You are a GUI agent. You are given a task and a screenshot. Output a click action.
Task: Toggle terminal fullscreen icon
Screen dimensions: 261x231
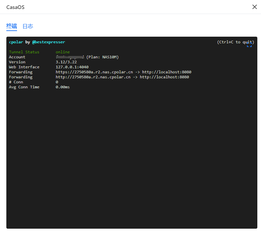pyautogui.click(x=249, y=45)
